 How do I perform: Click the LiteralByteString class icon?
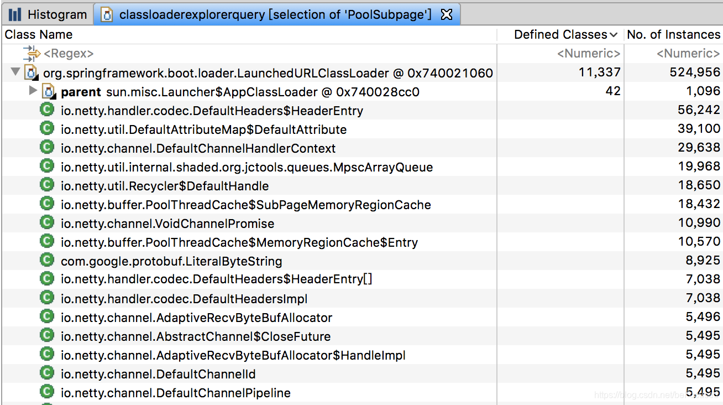(47, 260)
